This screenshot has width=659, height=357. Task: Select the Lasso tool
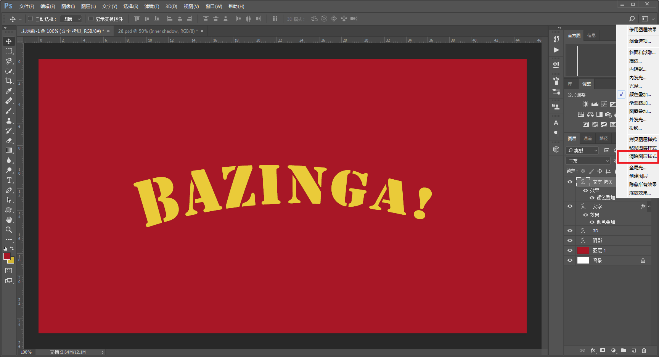[x=8, y=61]
